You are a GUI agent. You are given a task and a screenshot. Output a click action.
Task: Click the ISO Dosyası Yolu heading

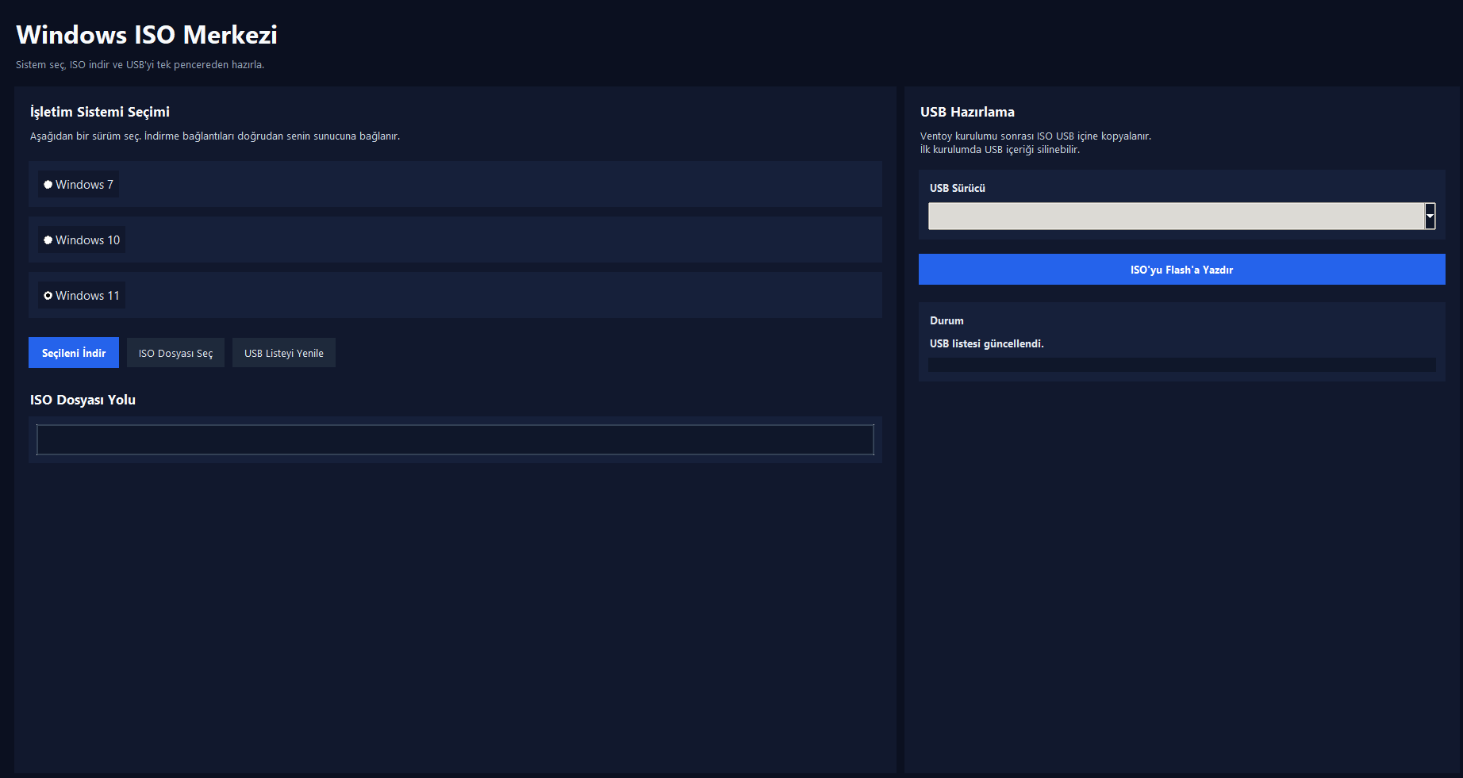point(83,400)
